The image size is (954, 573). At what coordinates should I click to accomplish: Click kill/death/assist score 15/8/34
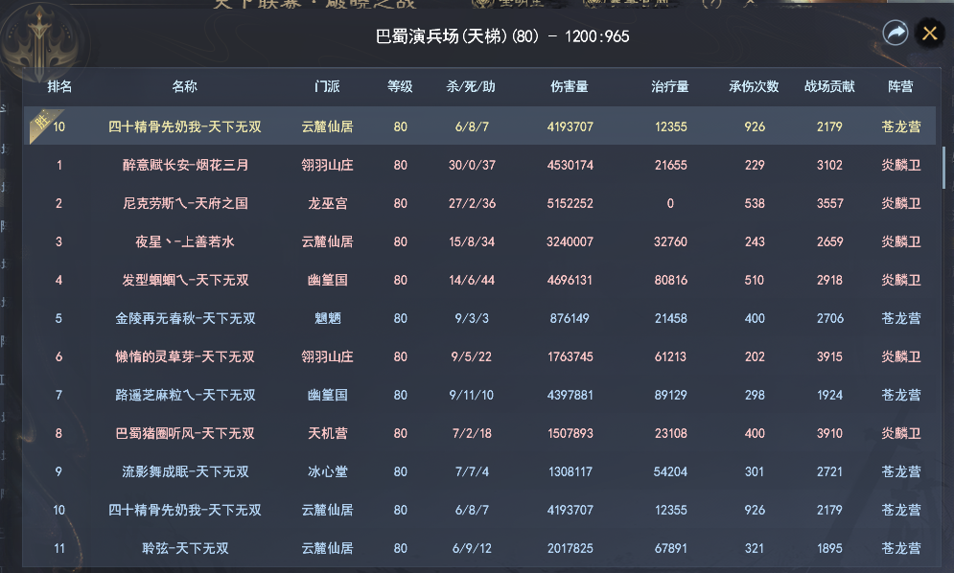[472, 241]
